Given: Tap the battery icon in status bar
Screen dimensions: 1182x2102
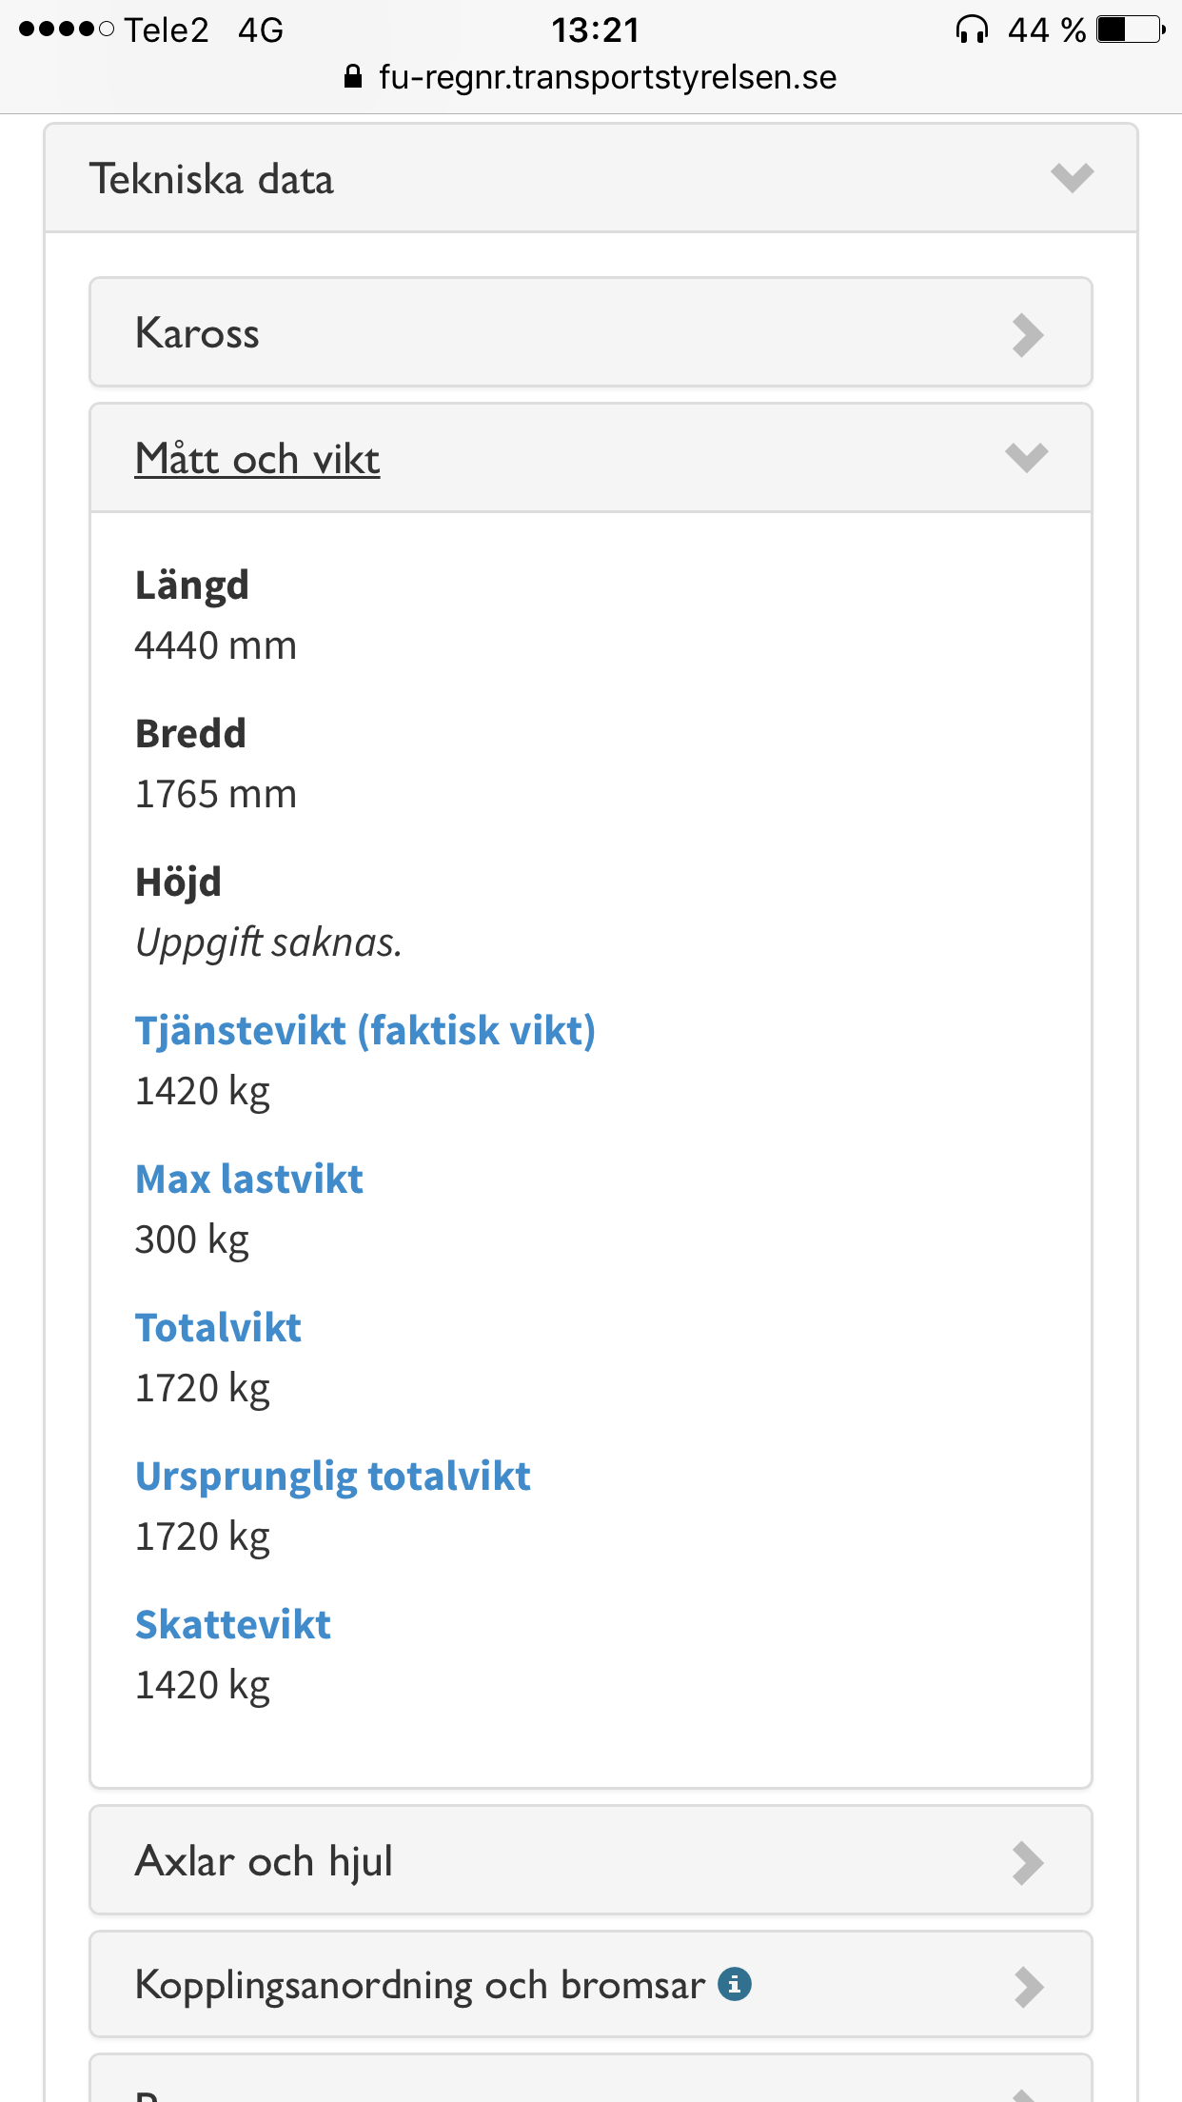Looking at the screenshot, I should 1131,30.
